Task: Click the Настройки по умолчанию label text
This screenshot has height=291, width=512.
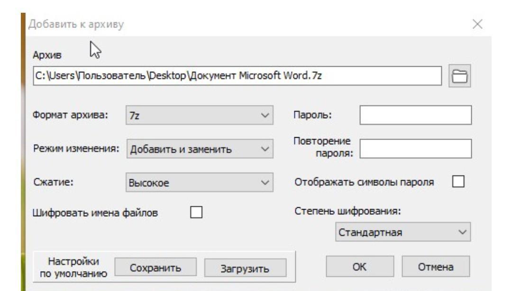Action: pyautogui.click(x=73, y=267)
